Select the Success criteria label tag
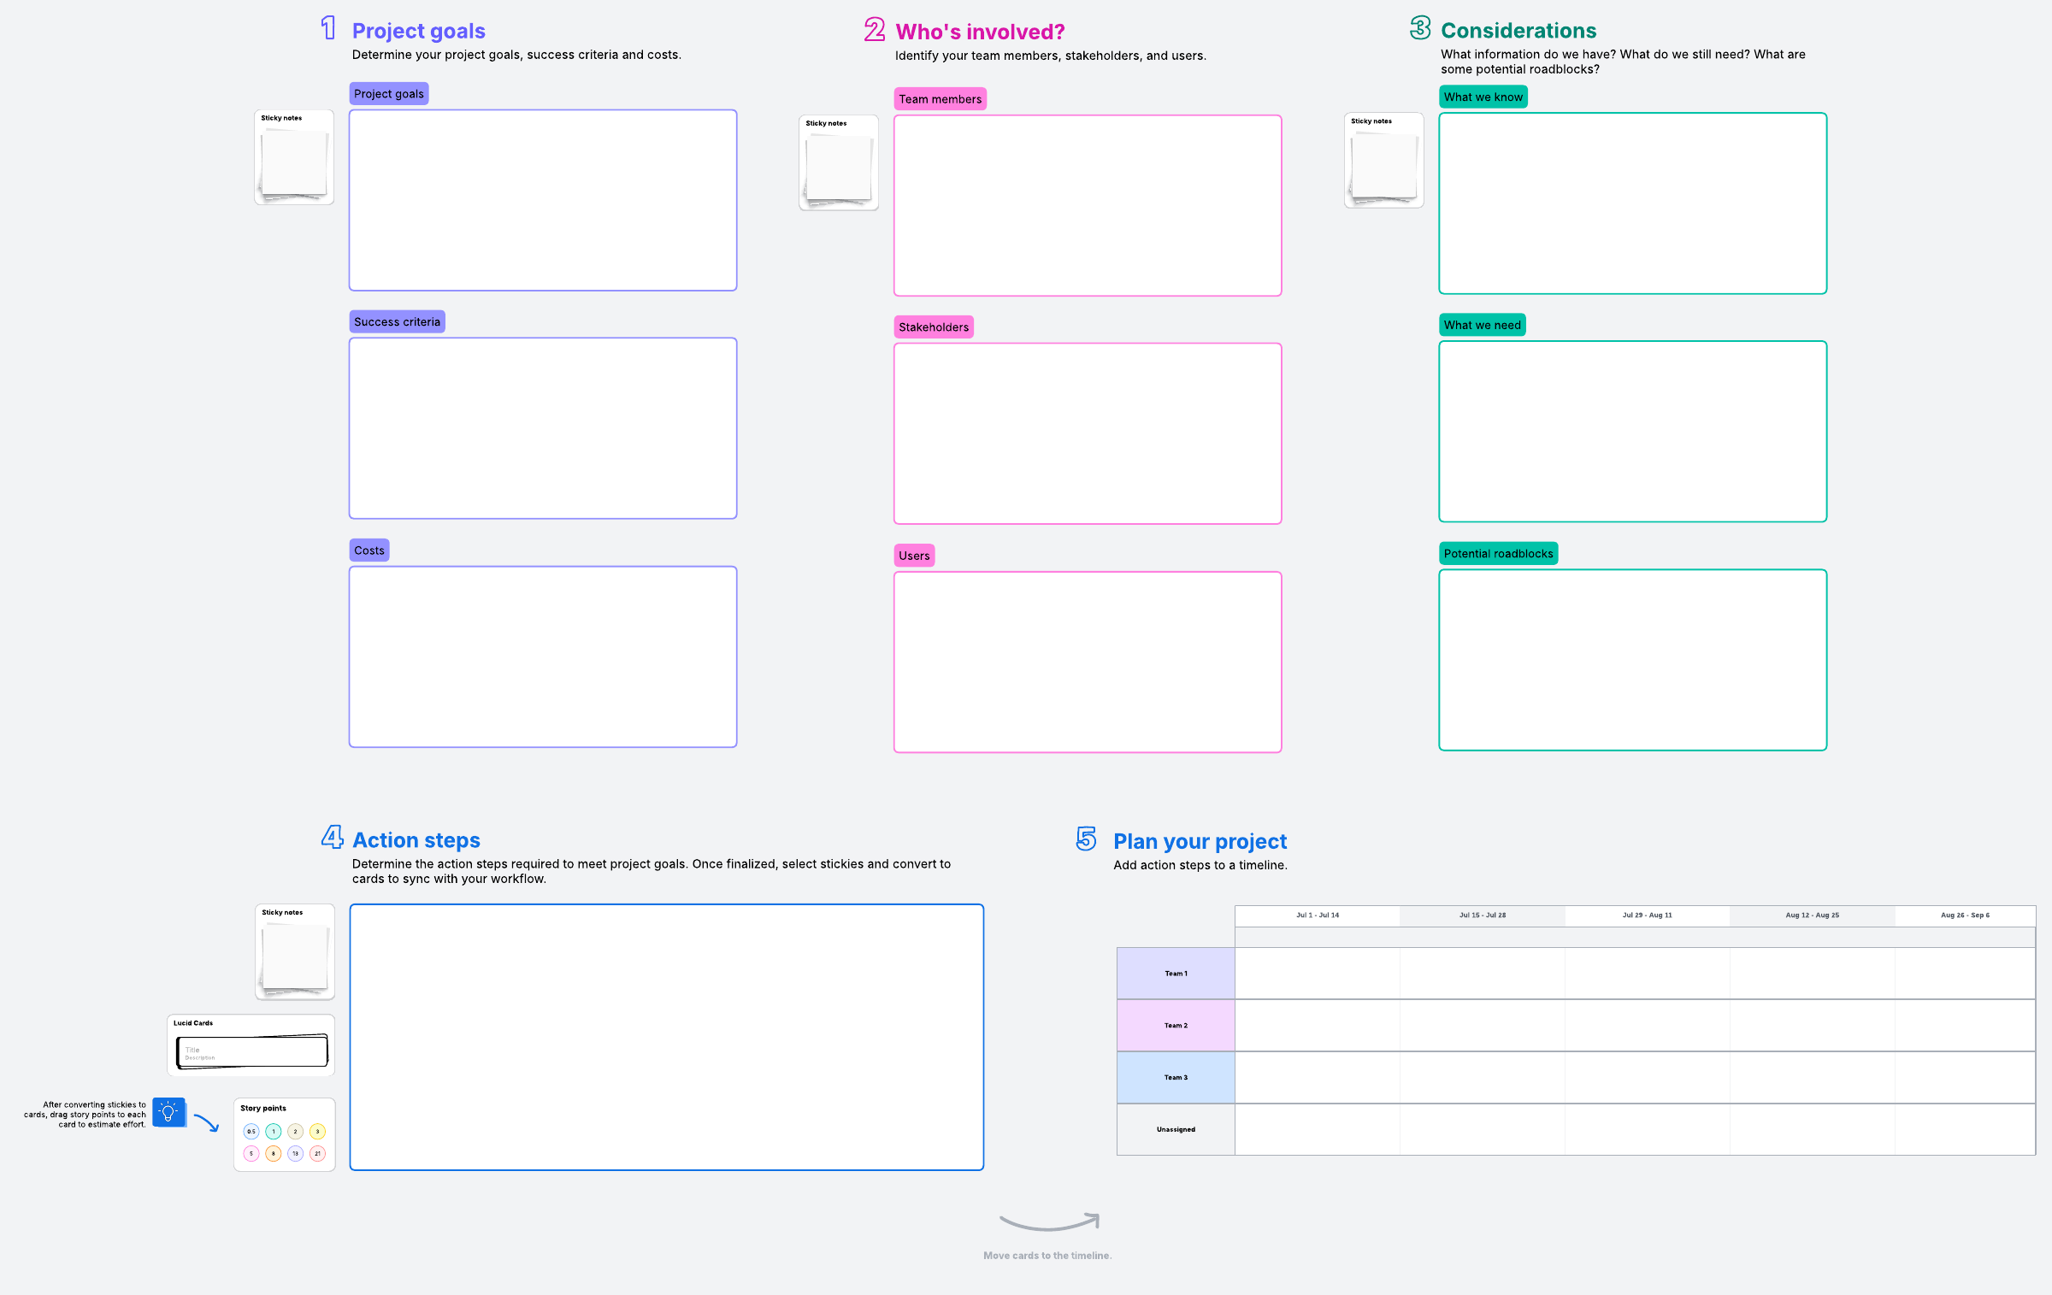This screenshot has height=1295, width=2052. (x=397, y=321)
